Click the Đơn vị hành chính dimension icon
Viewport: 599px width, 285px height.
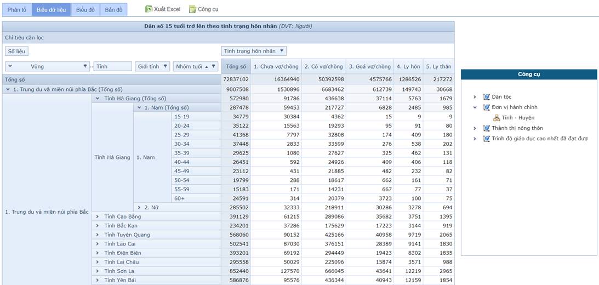click(487, 107)
